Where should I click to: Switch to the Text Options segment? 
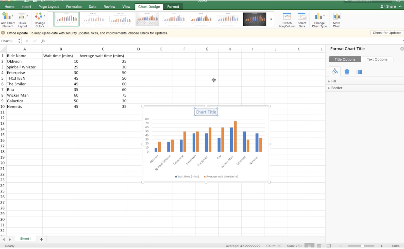click(x=377, y=59)
